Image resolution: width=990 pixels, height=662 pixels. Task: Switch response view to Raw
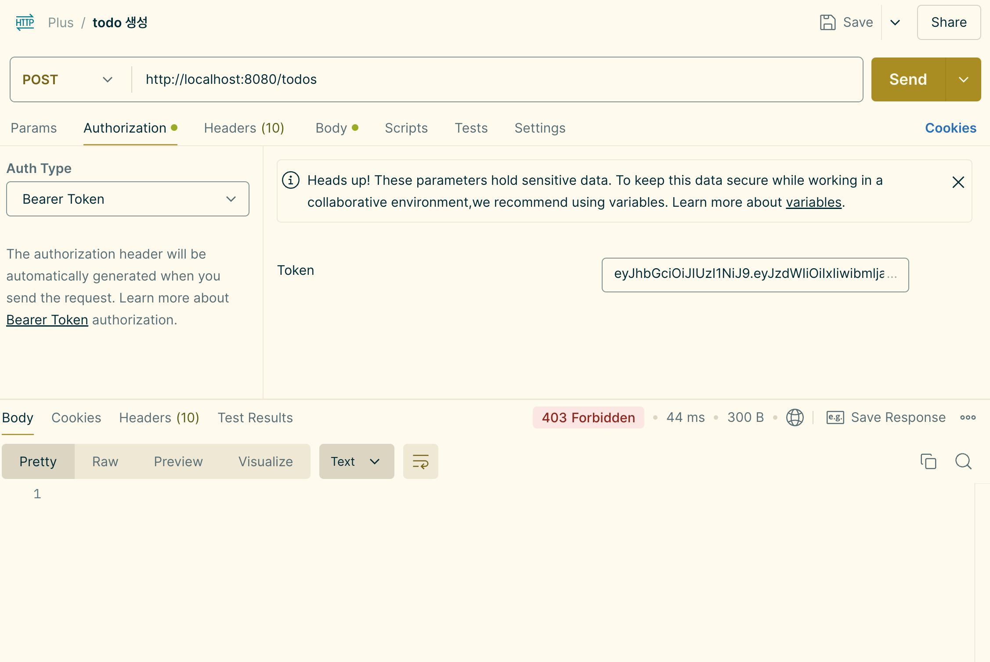(x=105, y=461)
